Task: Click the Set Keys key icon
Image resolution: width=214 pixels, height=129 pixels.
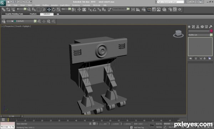Action: 152,125
